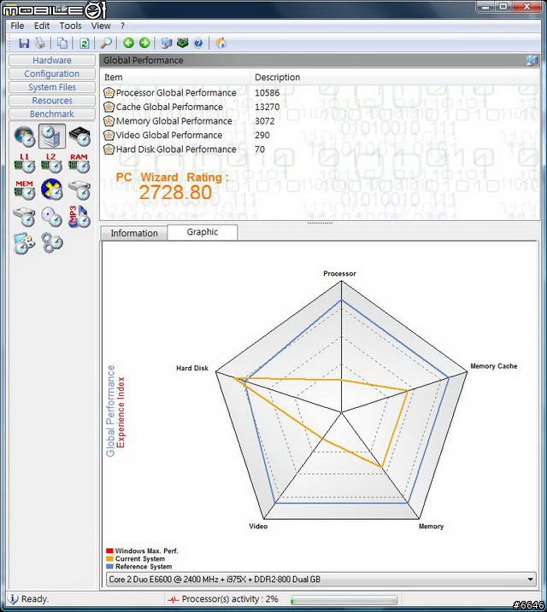Run the MEM memory benchmark icon
This screenshot has height=612, width=547.
tap(25, 190)
